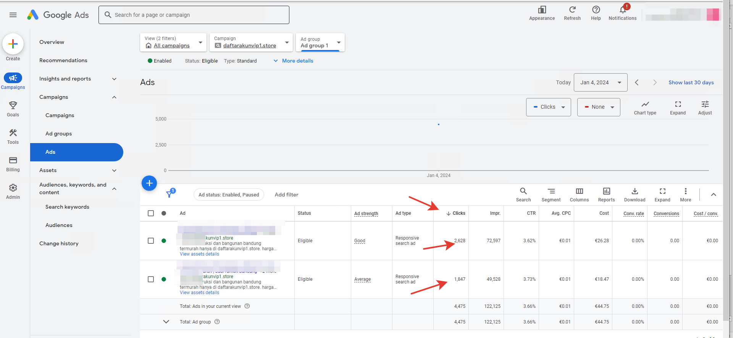Open the hamburger main menu
This screenshot has height=338, width=733.
coord(13,15)
